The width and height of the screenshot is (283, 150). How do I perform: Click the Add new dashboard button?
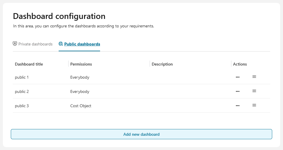(x=141, y=134)
